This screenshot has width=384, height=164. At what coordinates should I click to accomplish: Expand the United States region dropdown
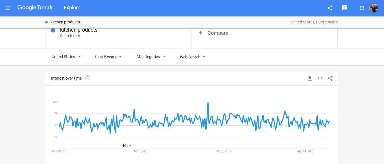[66, 57]
